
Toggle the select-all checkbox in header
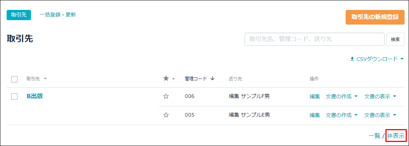(x=14, y=79)
